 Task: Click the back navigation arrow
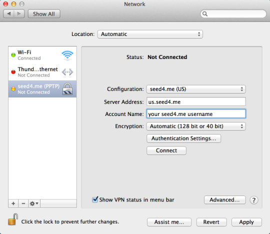click(x=8, y=13)
